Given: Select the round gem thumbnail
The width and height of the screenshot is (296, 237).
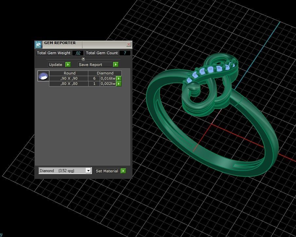Looking at the screenshot, I should (44, 76).
